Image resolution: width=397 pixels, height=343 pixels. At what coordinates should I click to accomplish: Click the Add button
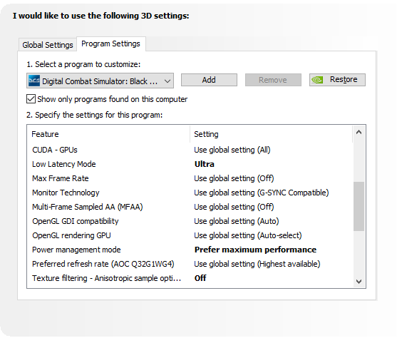click(x=209, y=80)
